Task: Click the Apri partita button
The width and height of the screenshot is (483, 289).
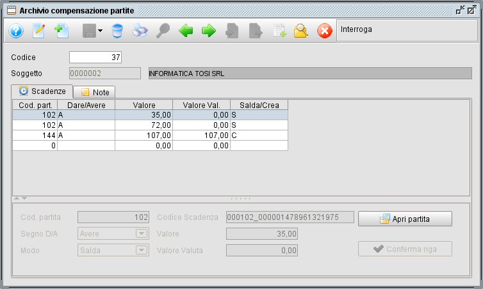Action: pos(405,219)
